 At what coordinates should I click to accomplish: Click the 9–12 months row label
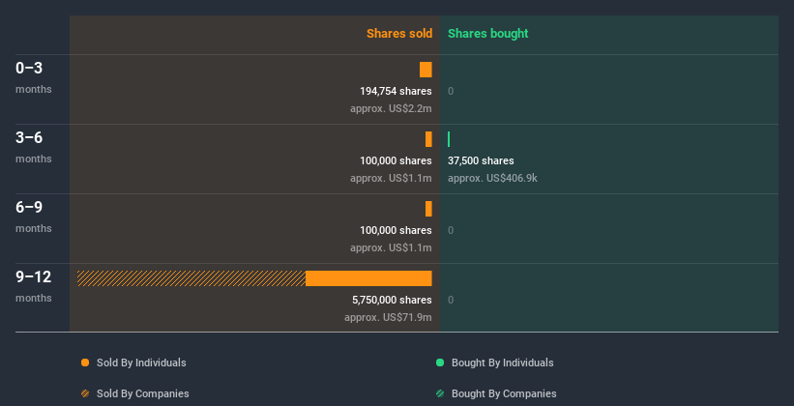point(34,286)
